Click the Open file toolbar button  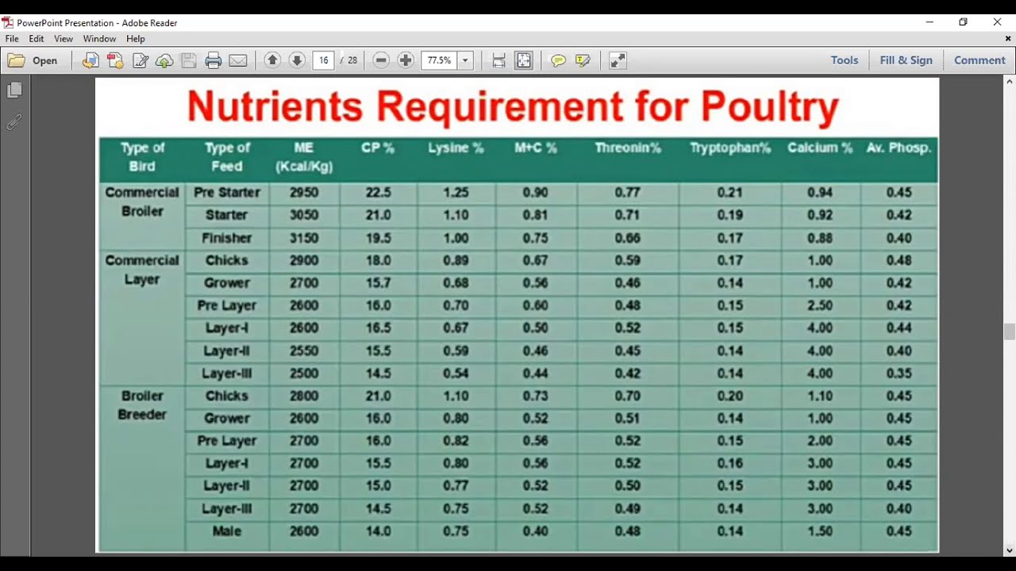pyautogui.click(x=33, y=60)
